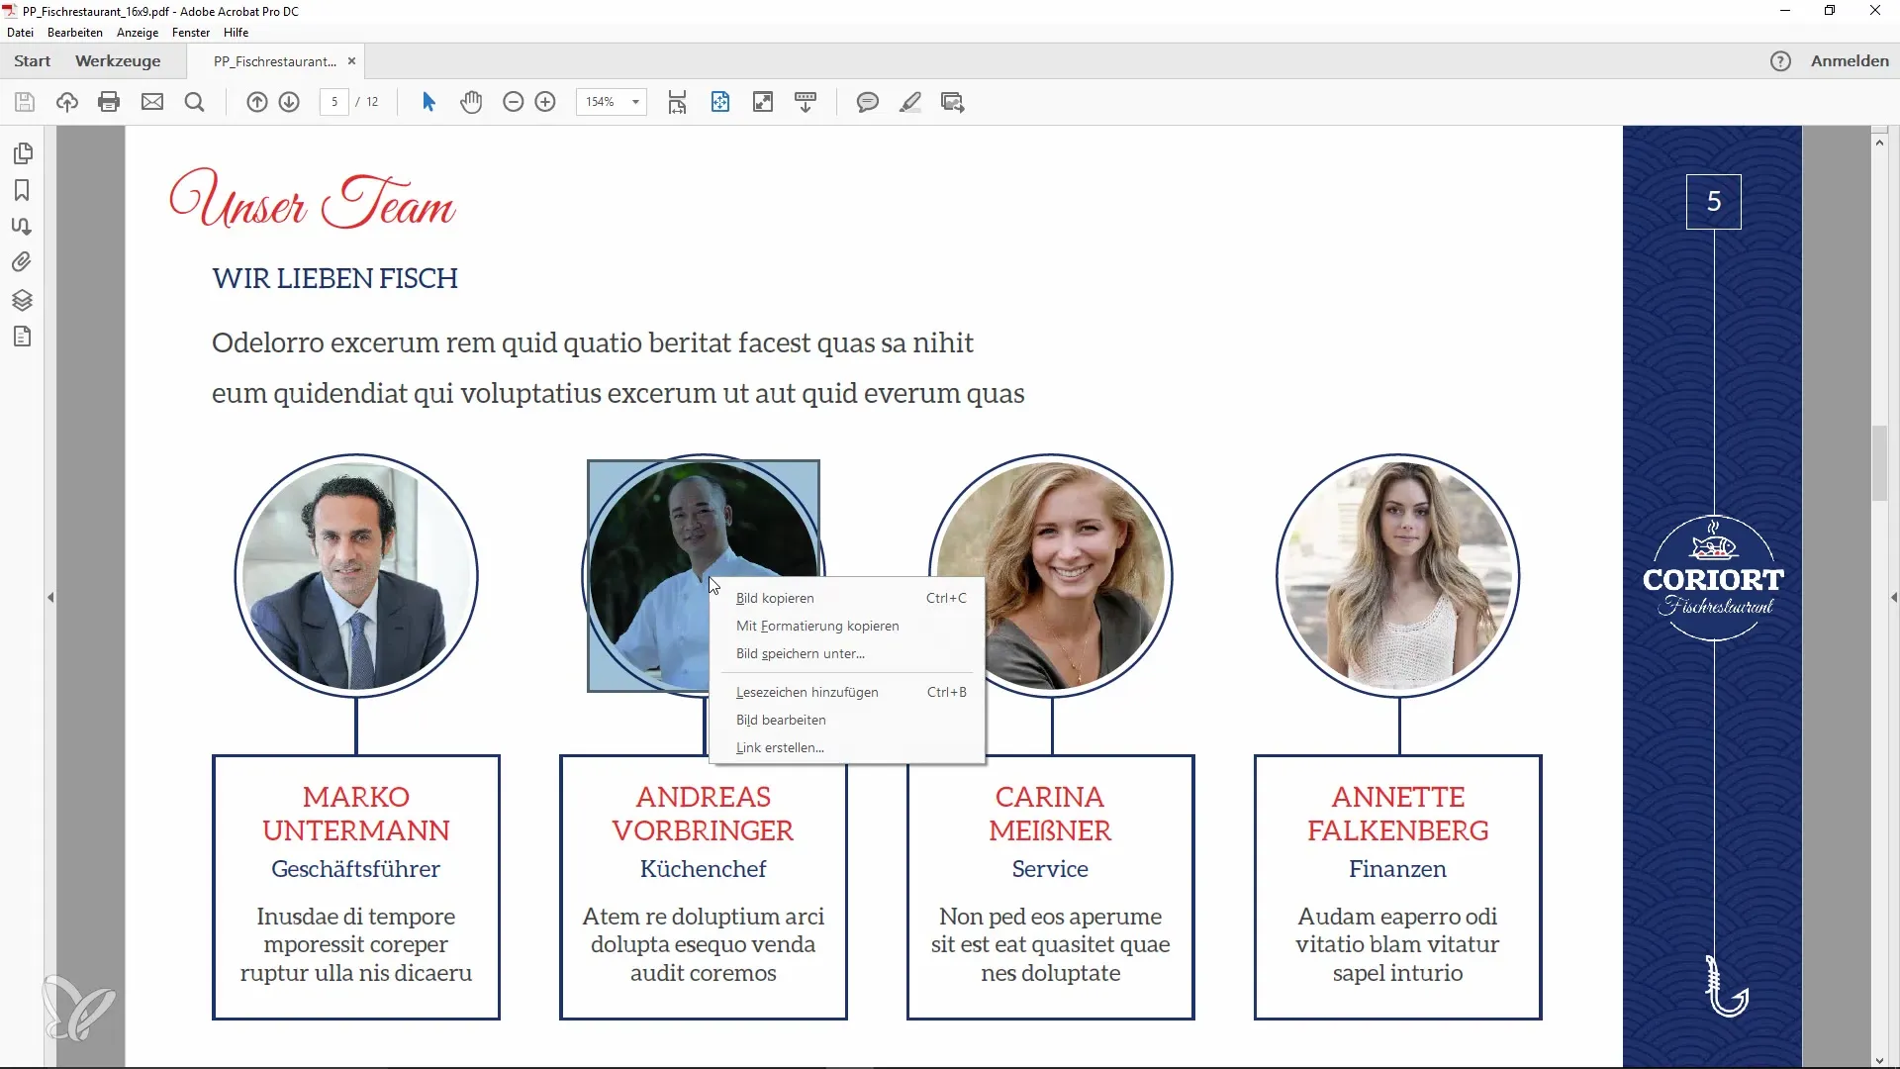Open the Anzeige menu
Image resolution: width=1900 pixels, height=1069 pixels.
pos(138,33)
